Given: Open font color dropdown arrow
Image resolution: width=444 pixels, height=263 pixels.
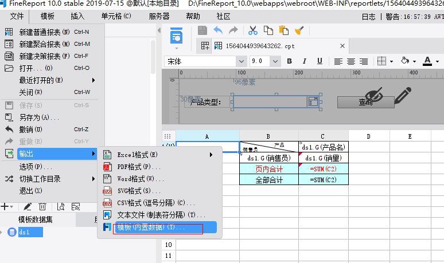Looking at the screenshot, I should (437, 61).
